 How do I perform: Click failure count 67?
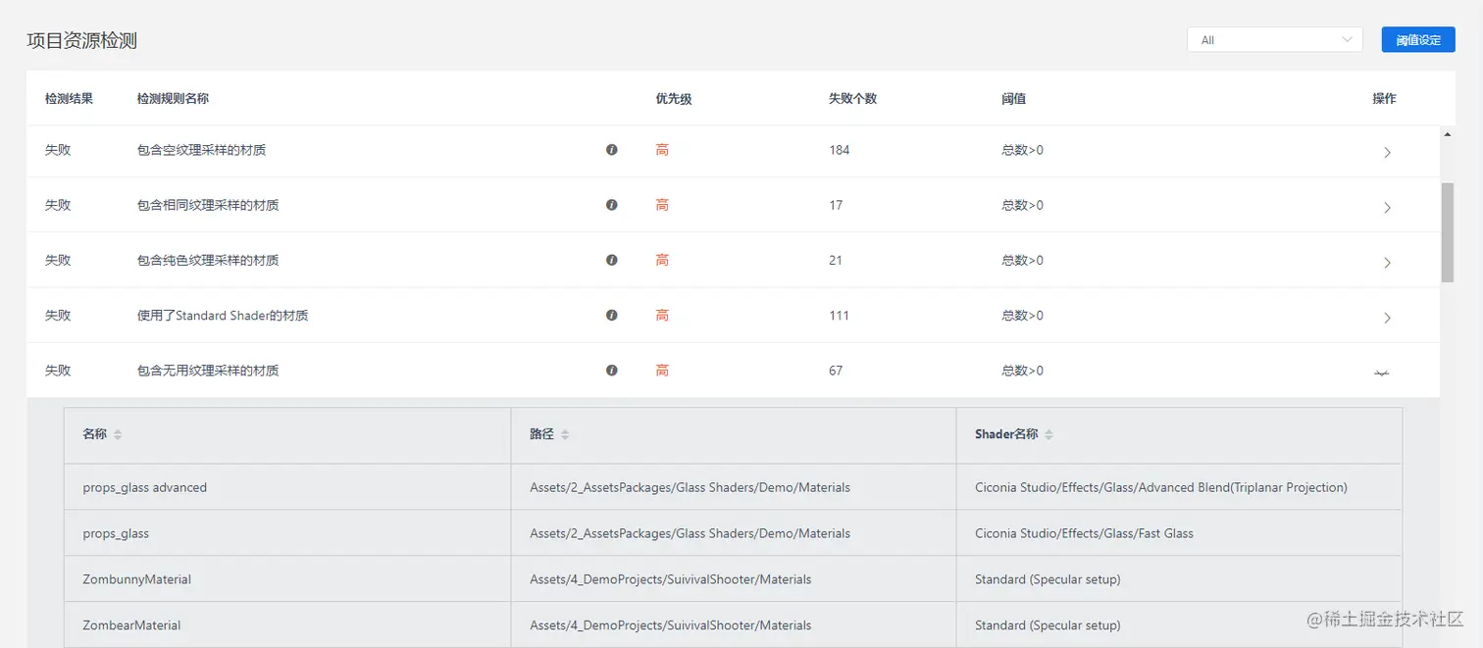(836, 371)
